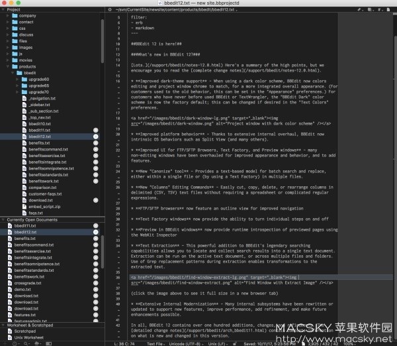Collapse the products folder
Image resolution: width=397 pixels, height=346 pixels.
click(x=7, y=66)
